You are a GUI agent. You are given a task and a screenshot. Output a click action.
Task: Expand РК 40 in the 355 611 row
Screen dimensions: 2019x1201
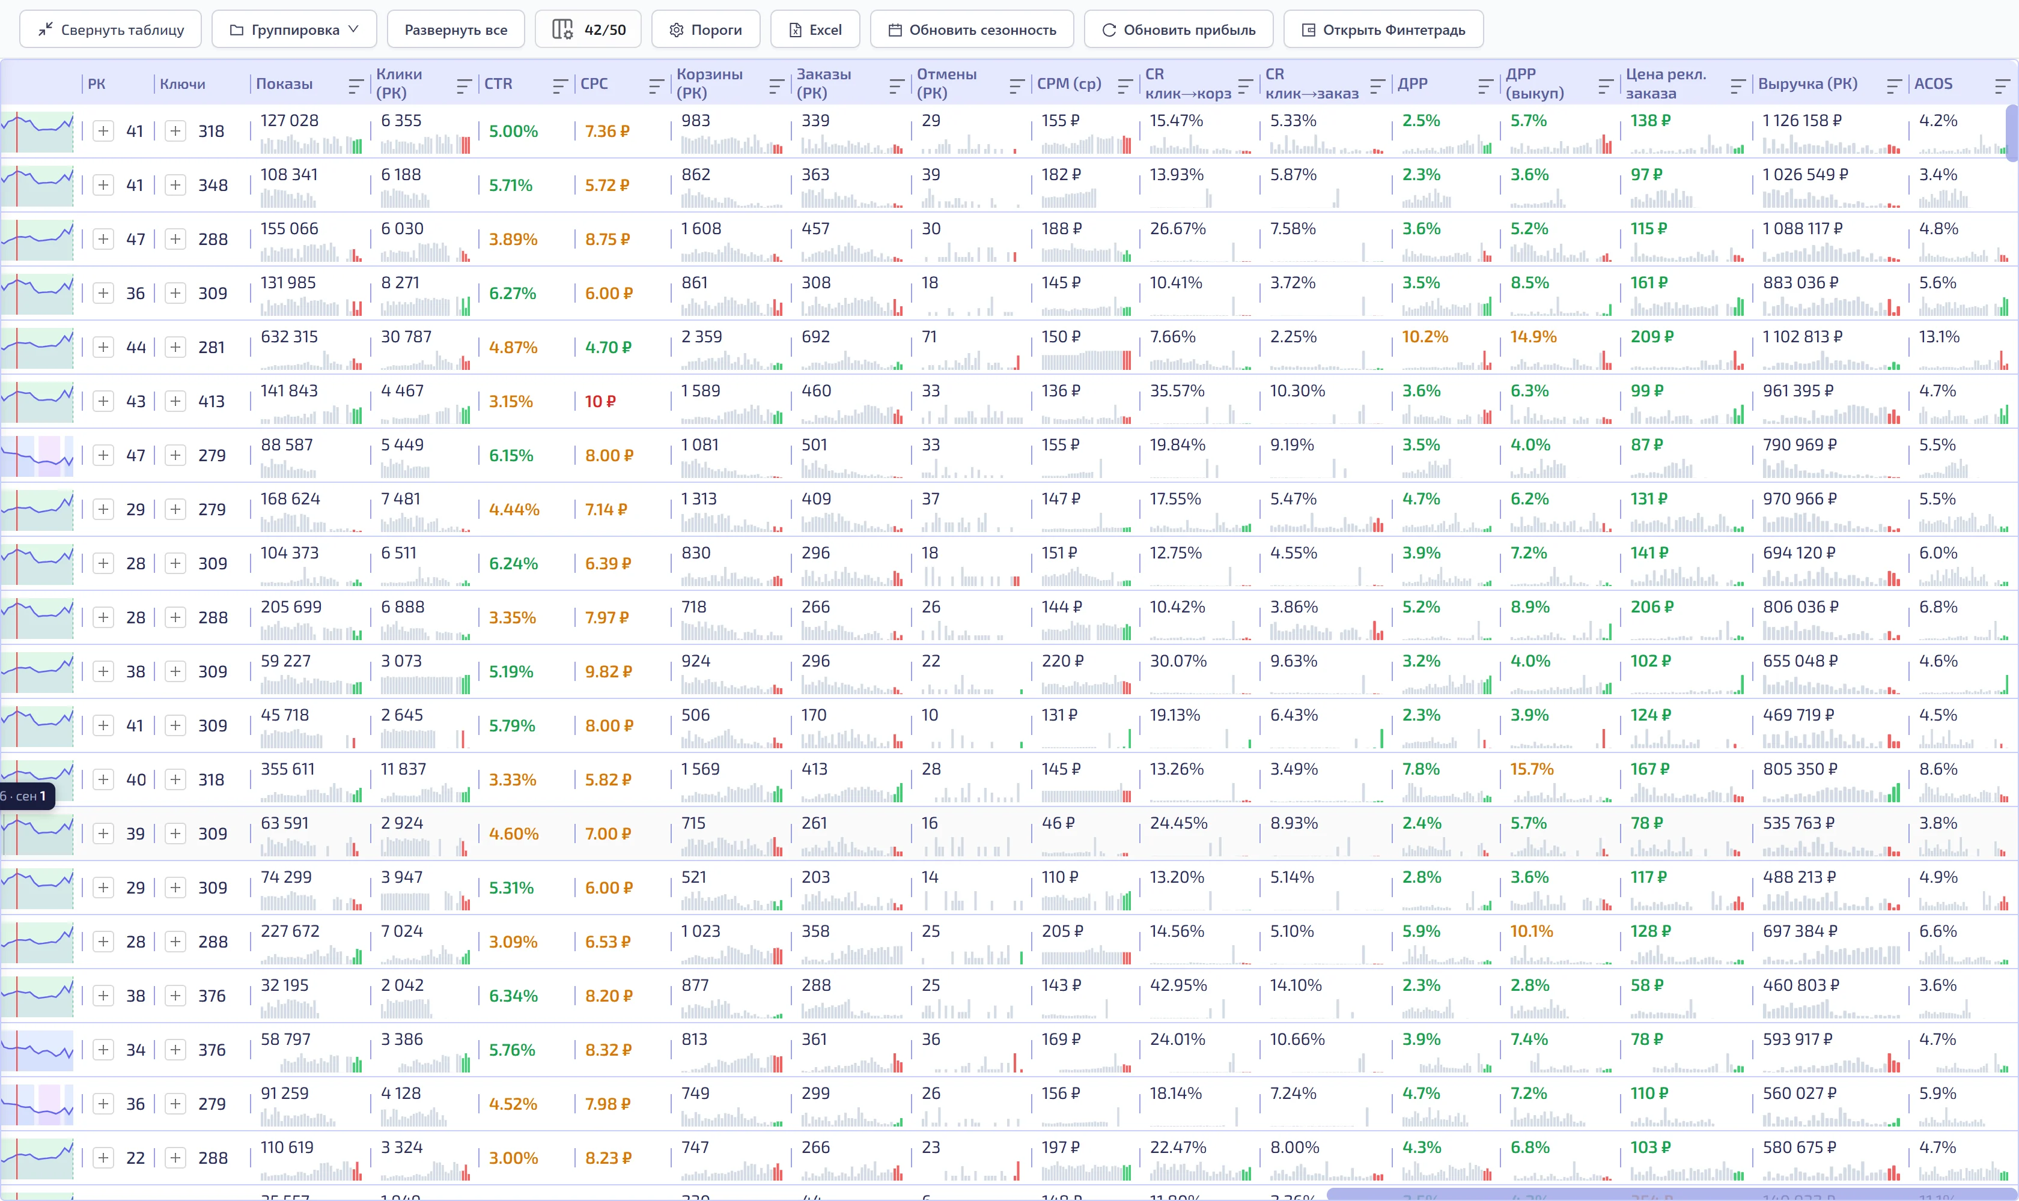pos(103,779)
